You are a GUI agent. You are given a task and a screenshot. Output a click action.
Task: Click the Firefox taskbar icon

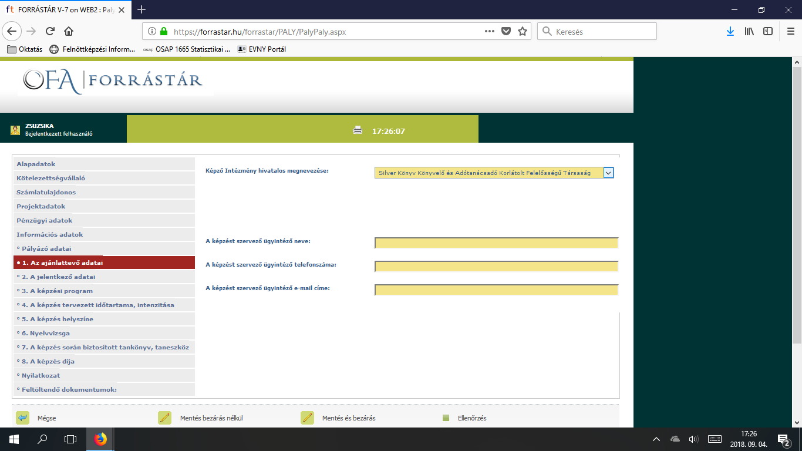click(100, 439)
